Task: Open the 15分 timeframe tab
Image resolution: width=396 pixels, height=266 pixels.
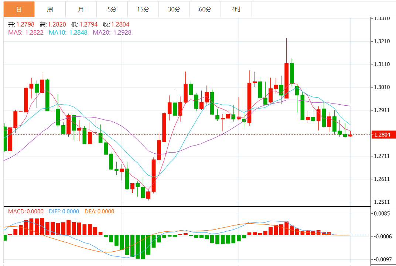Action: pyautogui.click(x=143, y=9)
